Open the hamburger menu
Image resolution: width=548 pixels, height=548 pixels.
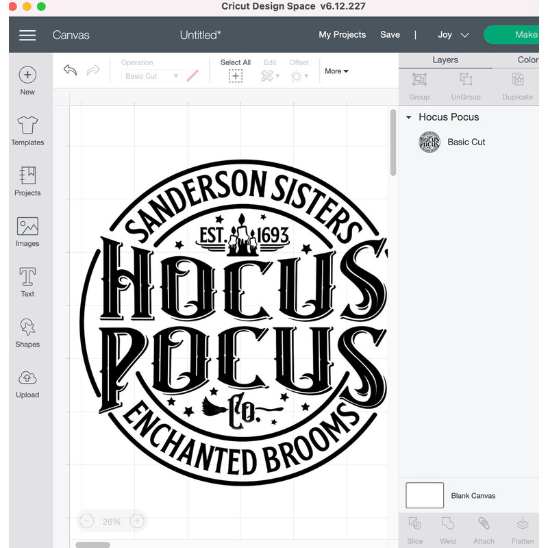point(27,35)
